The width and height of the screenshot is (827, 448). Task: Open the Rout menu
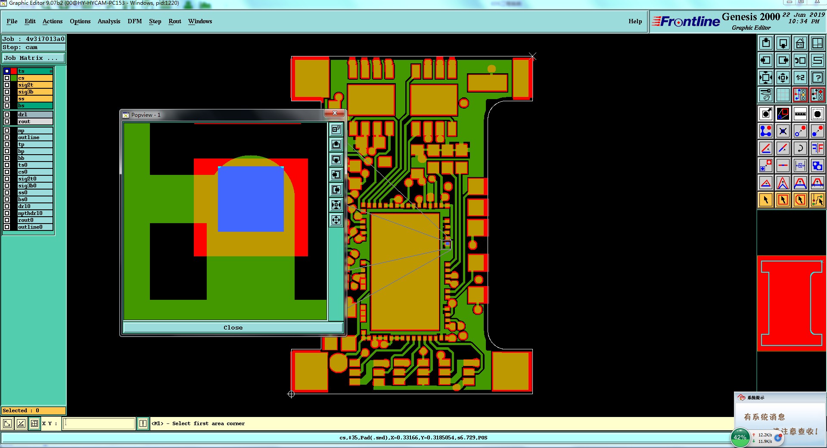(175, 21)
